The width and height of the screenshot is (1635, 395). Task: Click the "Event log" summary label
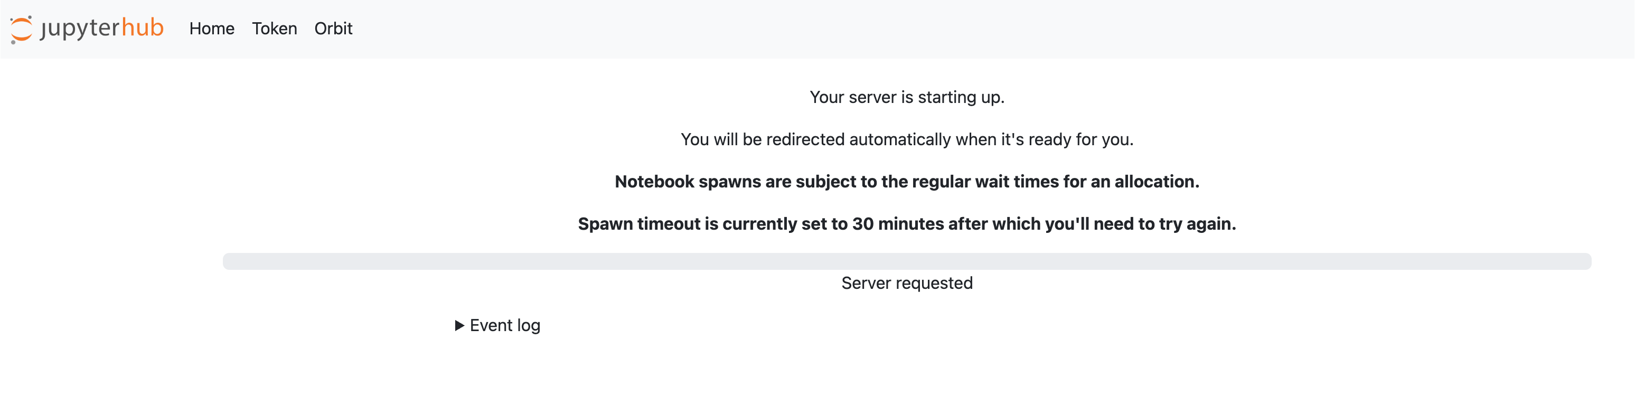[x=504, y=326]
